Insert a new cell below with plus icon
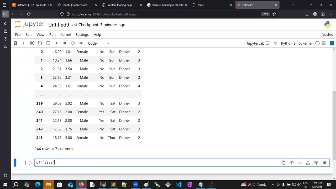The image size is (336, 189). point(24,43)
